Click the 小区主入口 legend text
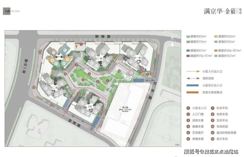 (199, 108)
